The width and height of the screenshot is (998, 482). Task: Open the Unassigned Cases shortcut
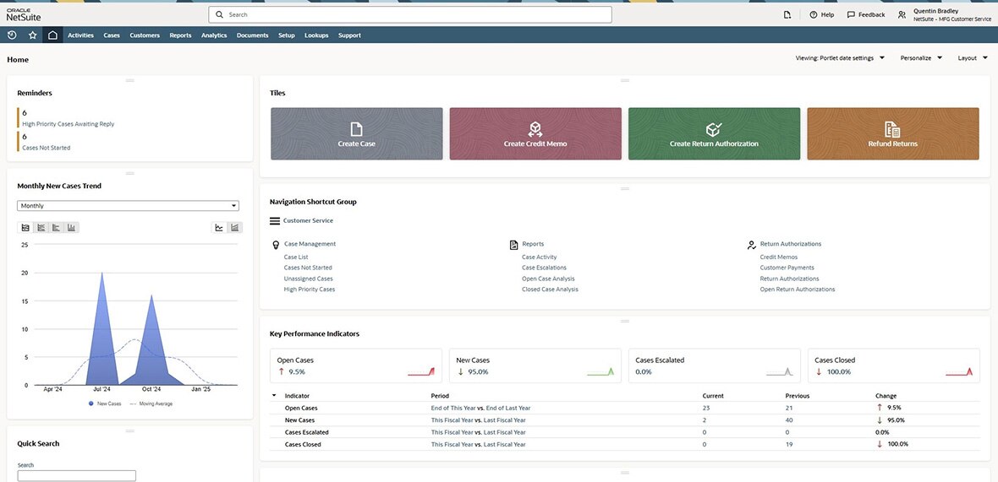[308, 279]
